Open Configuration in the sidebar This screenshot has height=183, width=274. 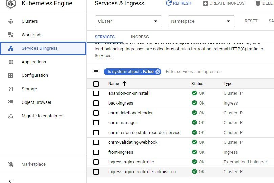[35, 75]
